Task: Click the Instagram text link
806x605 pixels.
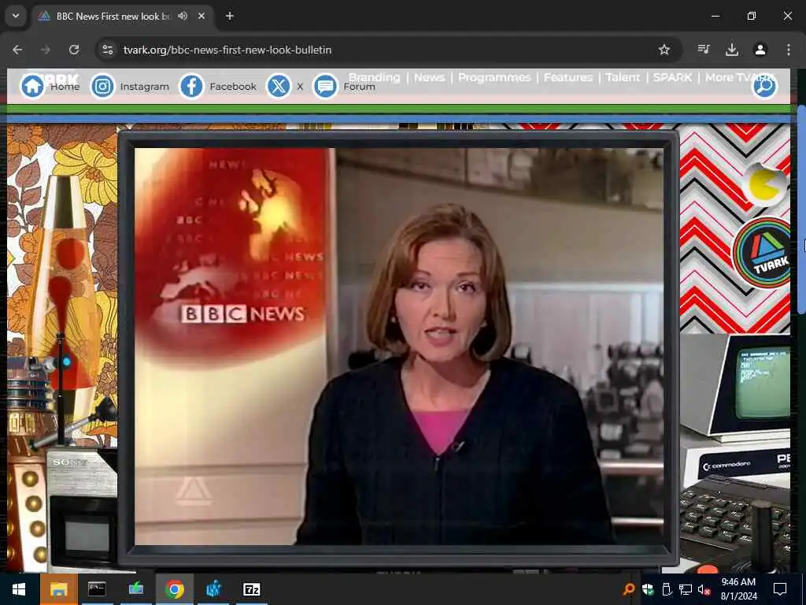Action: point(145,87)
